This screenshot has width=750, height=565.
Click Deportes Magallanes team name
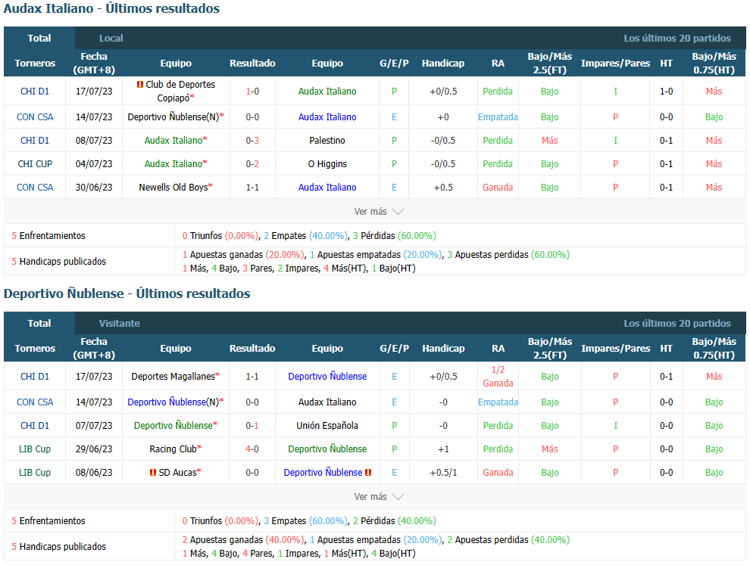(x=173, y=377)
